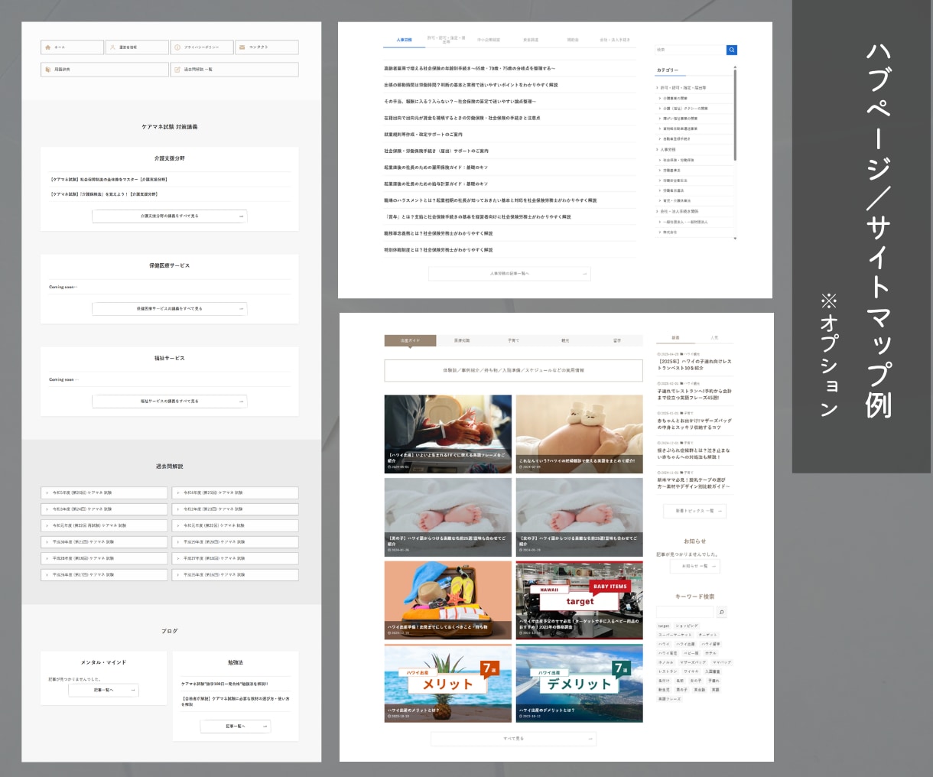Viewport: 933px width, 777px height.
Task: Click the person icon for 運営者情報
Action: point(113,47)
